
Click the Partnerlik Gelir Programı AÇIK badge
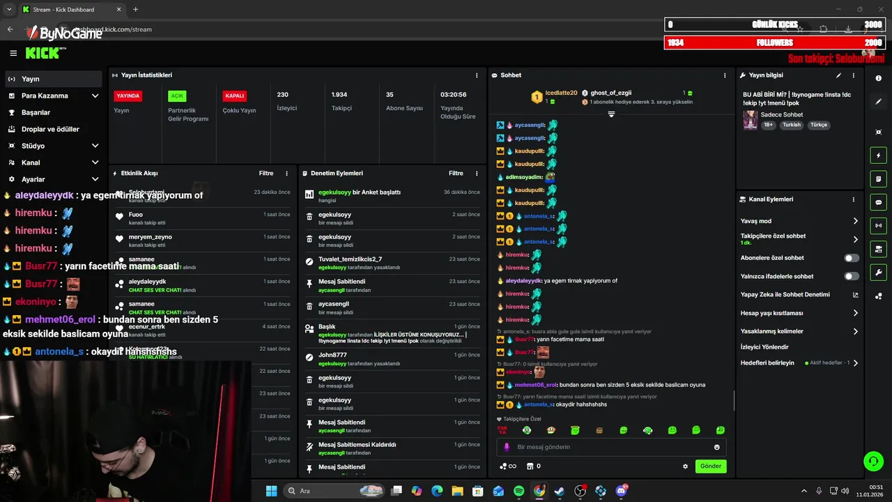pyautogui.click(x=177, y=96)
